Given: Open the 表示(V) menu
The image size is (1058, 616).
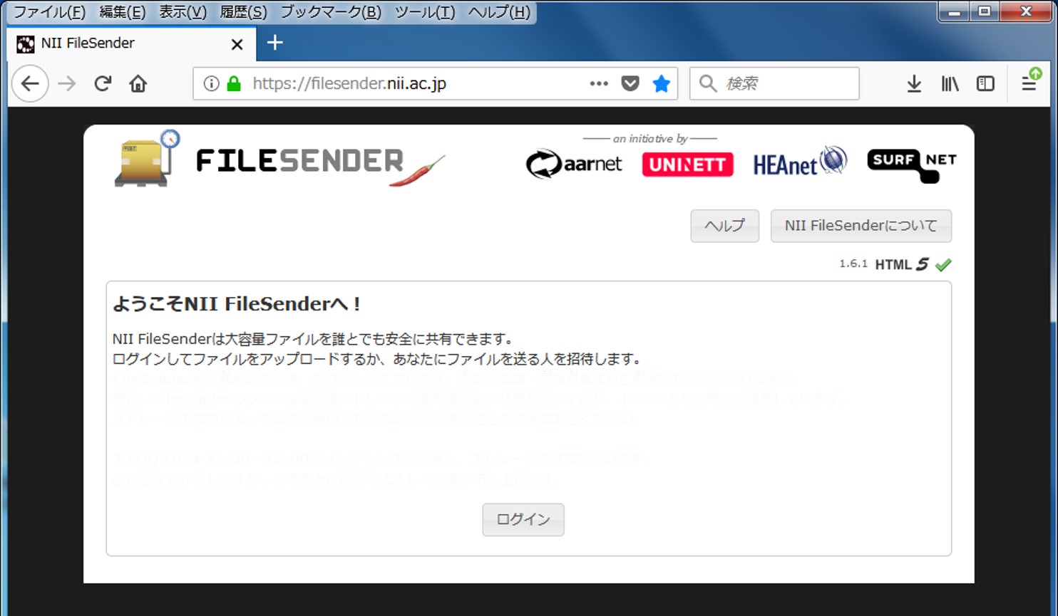Looking at the screenshot, I should 183,12.
